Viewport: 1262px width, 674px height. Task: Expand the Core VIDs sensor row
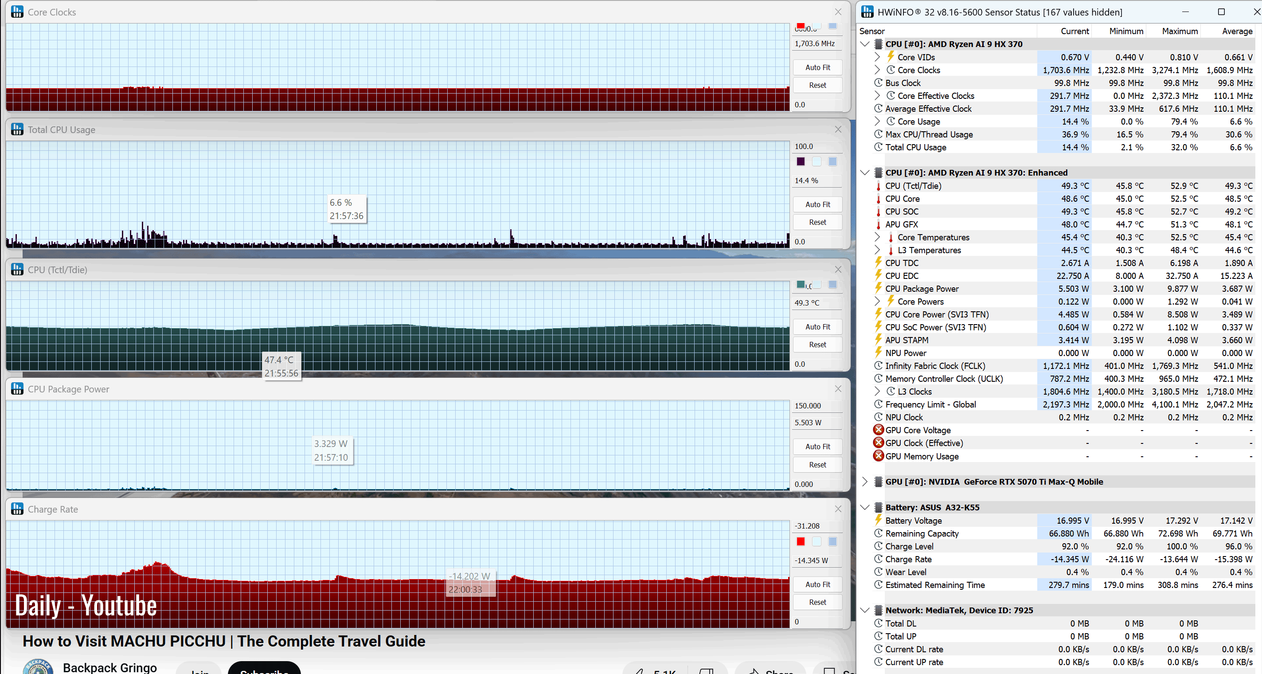pos(877,57)
